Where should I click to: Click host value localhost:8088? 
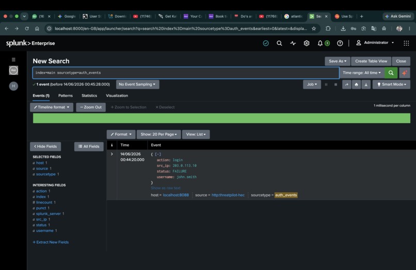click(175, 195)
